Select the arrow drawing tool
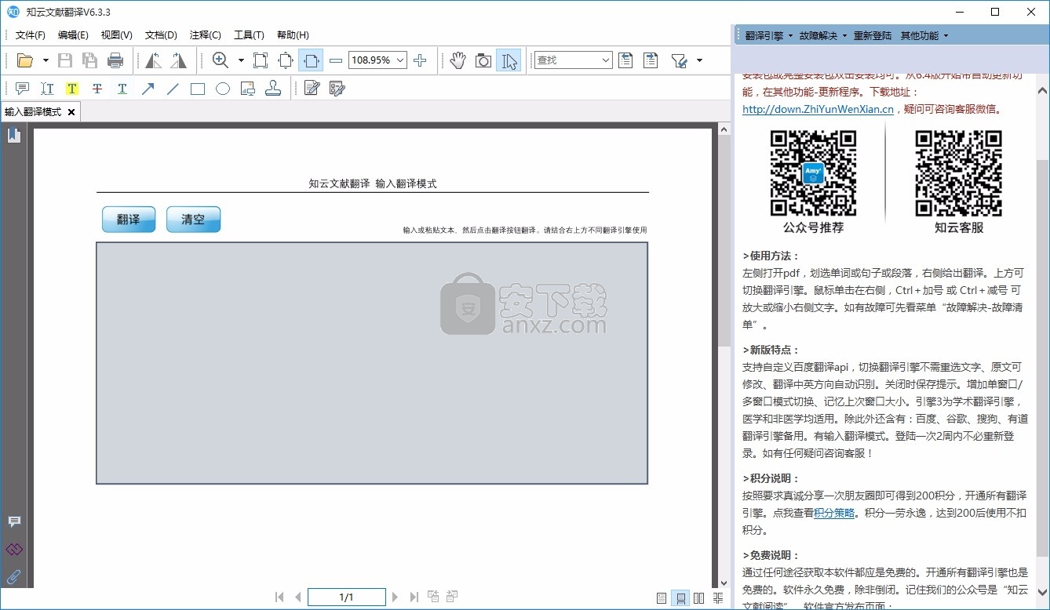Screen dimensions: 1050x610 pyautogui.click(x=148, y=89)
